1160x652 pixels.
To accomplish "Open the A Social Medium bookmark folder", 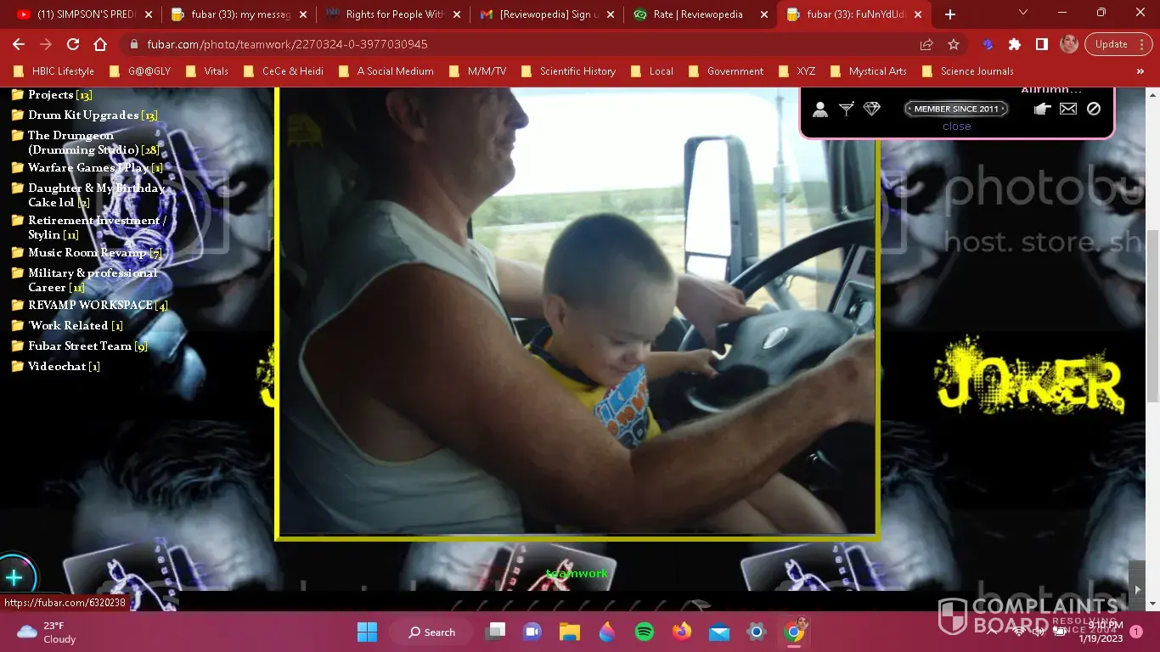I will pos(385,71).
